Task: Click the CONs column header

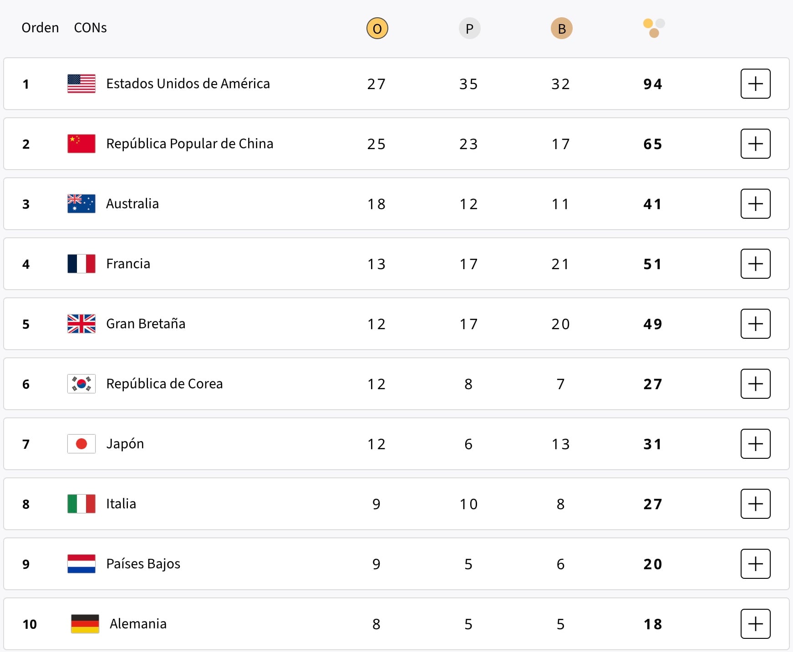Action: coord(90,28)
